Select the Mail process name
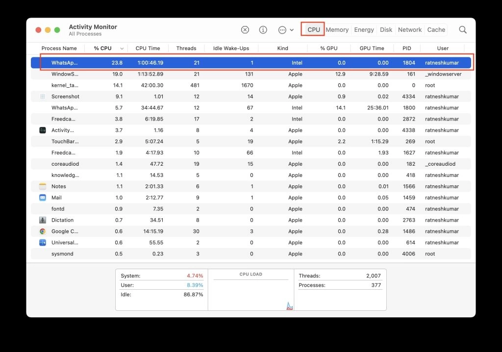This screenshot has width=502, height=352. point(56,198)
